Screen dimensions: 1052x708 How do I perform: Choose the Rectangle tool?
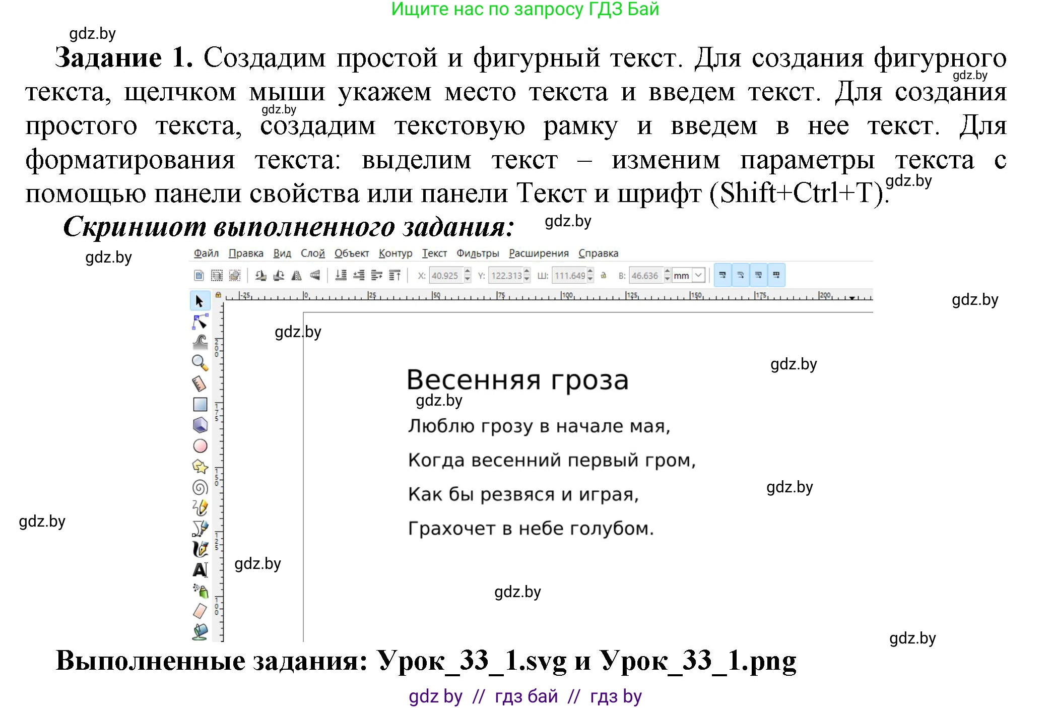point(199,403)
